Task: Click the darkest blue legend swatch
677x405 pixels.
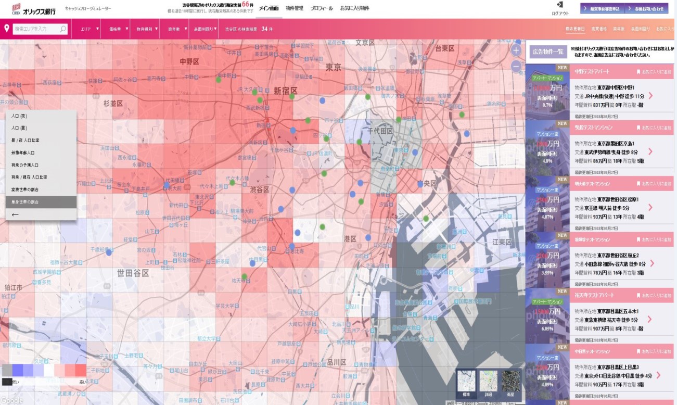Action: [x=18, y=370]
